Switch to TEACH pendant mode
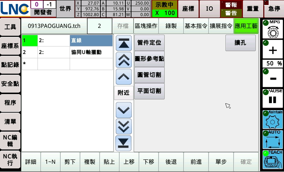This screenshot has width=284, height=172. click(273, 160)
